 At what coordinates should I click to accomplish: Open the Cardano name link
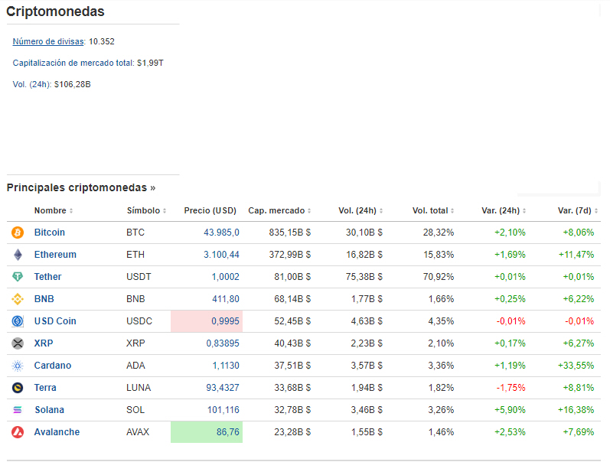pos(52,366)
